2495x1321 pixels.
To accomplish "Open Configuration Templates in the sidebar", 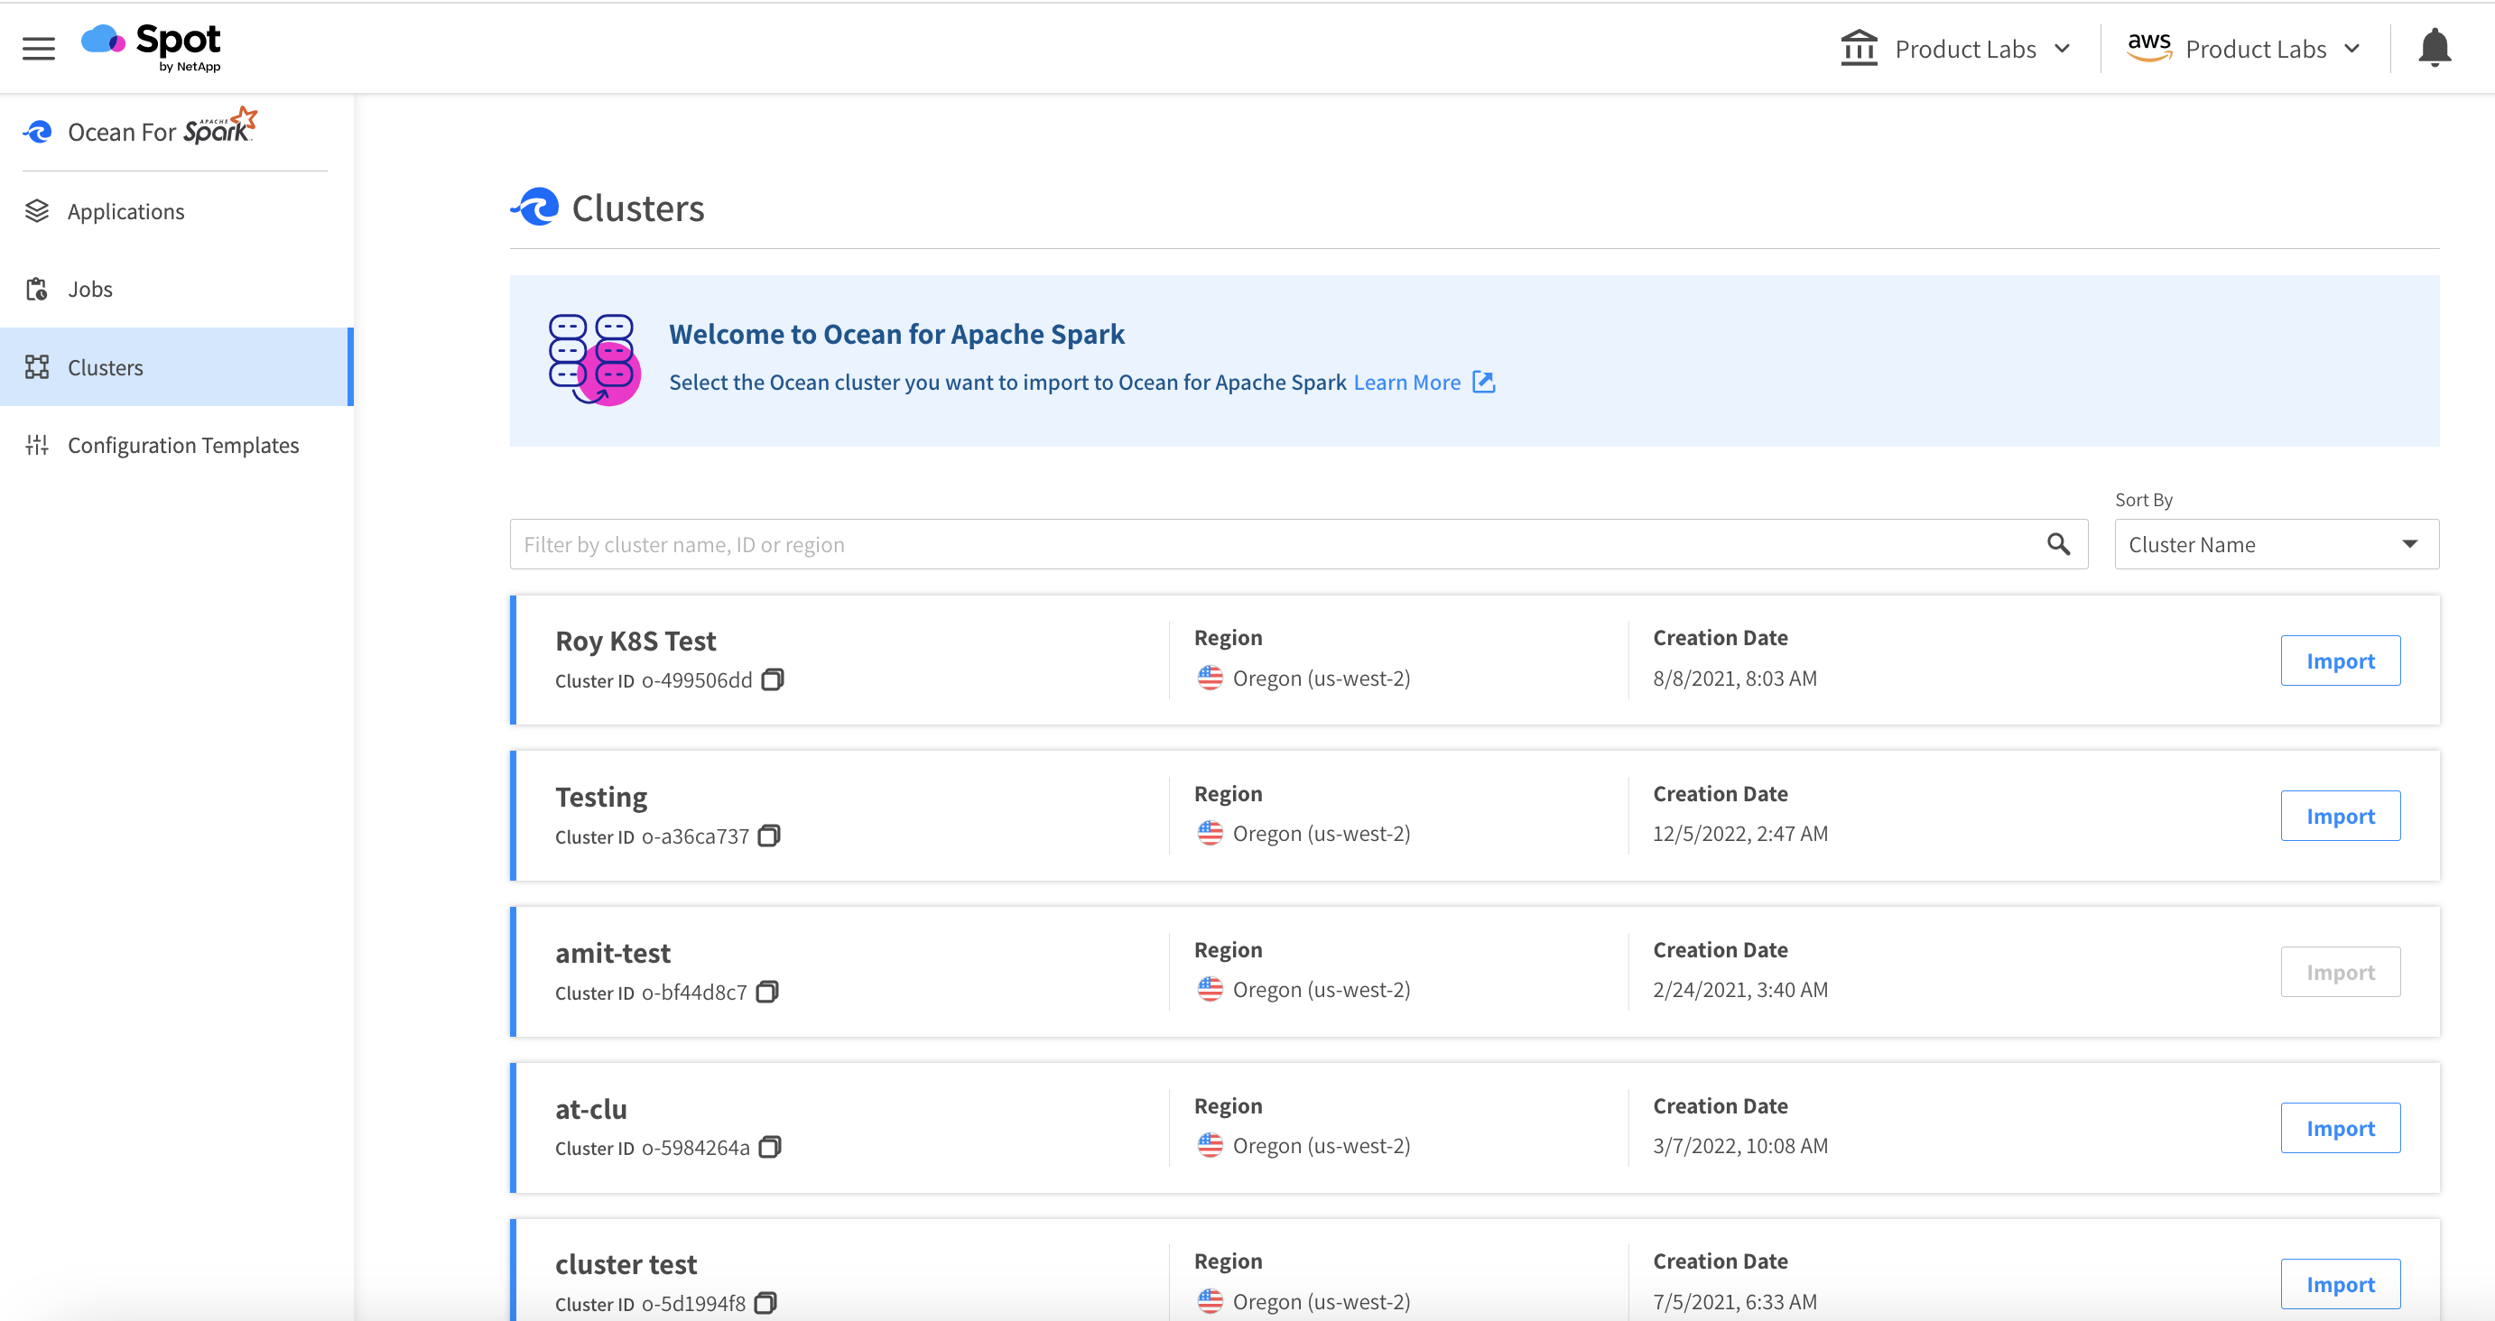I will (x=176, y=445).
